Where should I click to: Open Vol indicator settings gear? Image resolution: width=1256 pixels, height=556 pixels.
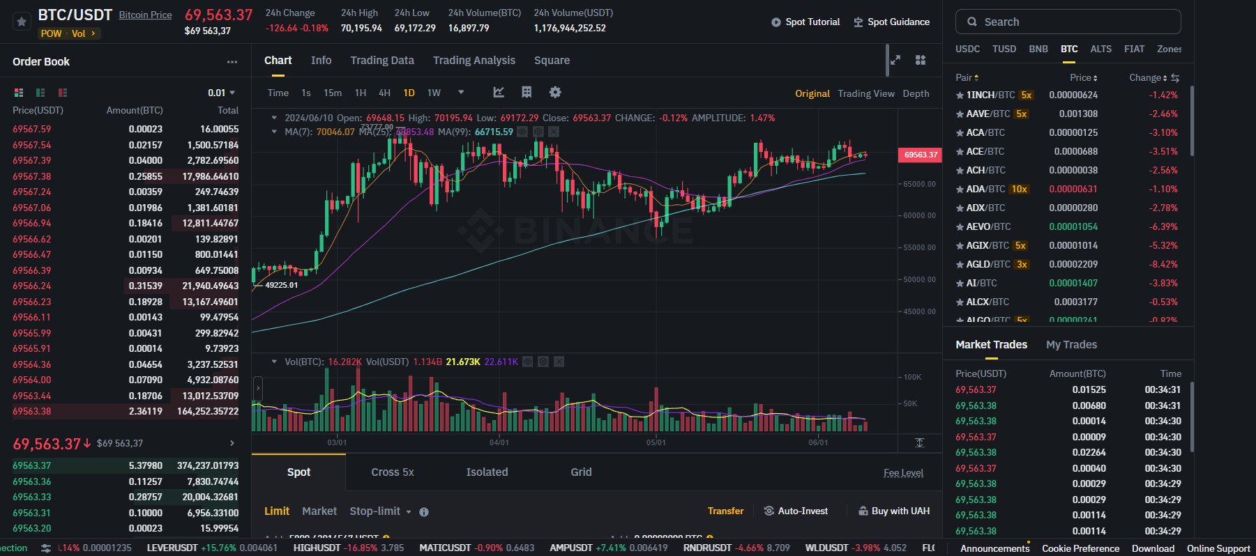(543, 362)
